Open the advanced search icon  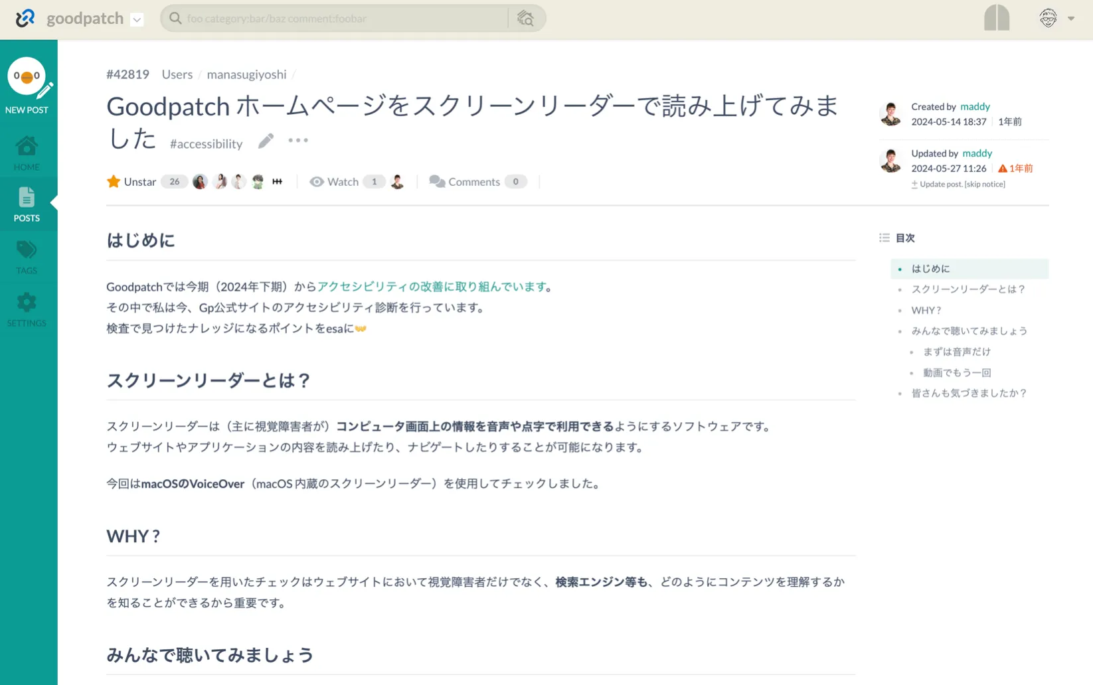(525, 19)
